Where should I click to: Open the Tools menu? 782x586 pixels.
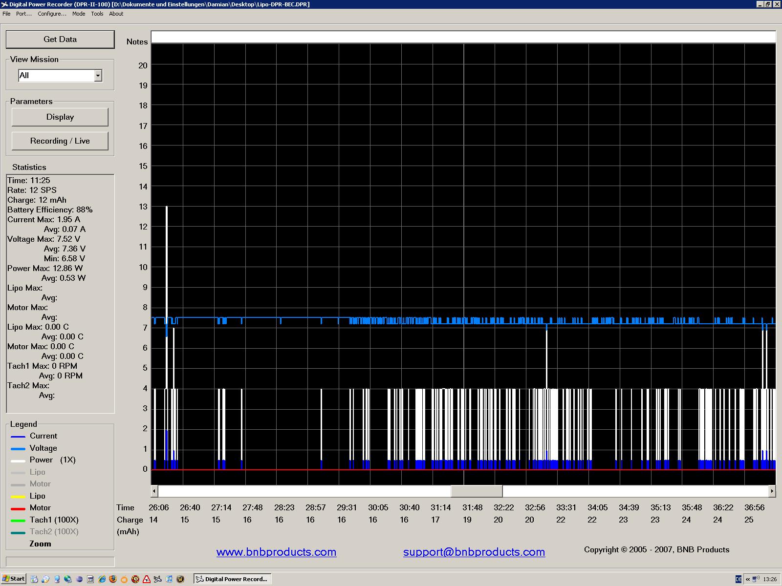[97, 14]
